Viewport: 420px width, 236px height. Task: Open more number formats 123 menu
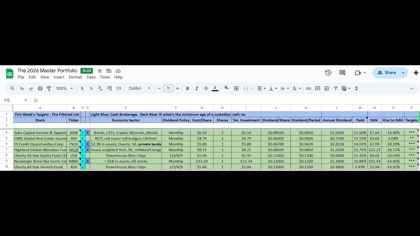(119, 88)
